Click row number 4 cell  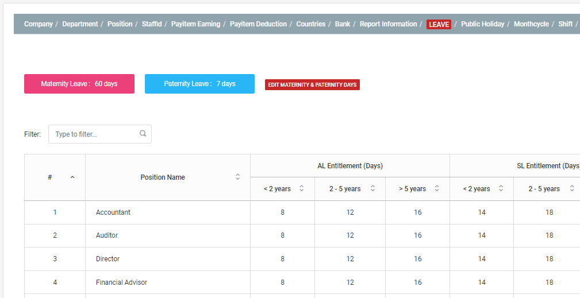(55, 282)
